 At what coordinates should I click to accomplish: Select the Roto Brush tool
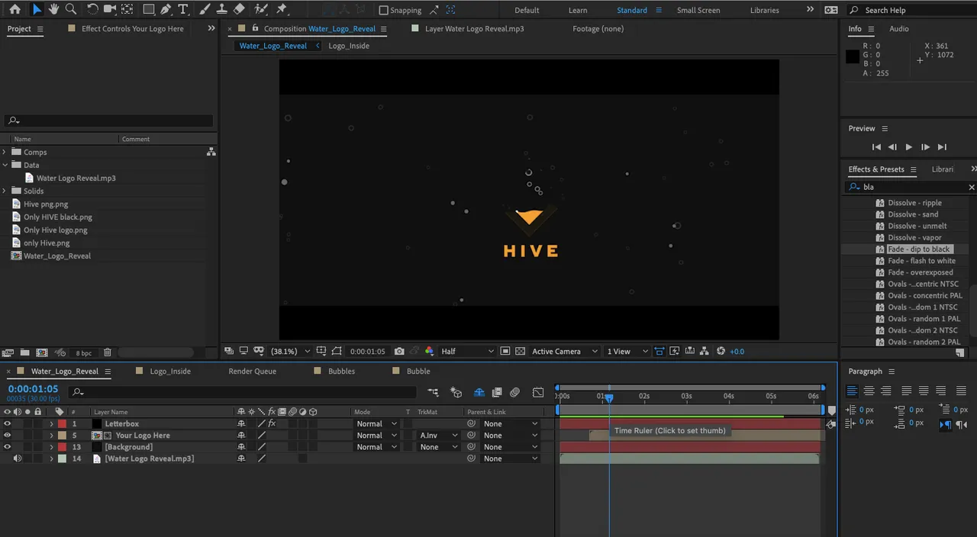coord(261,9)
